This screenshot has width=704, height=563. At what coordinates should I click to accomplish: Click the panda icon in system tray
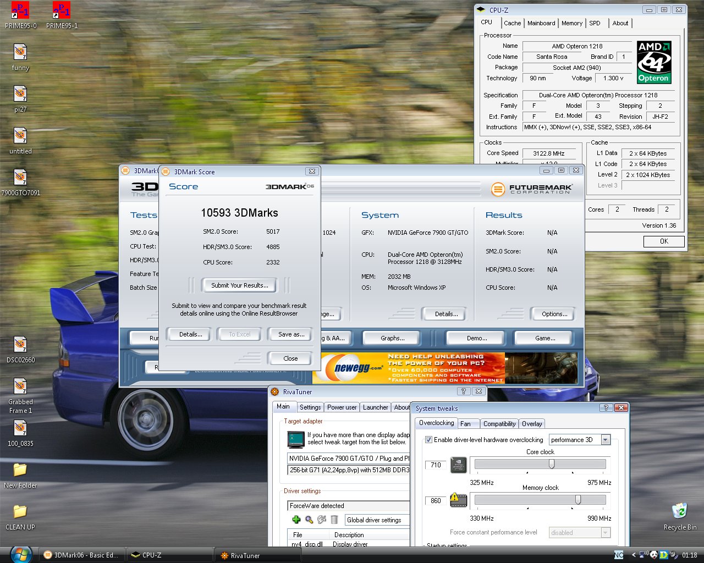tap(653, 555)
